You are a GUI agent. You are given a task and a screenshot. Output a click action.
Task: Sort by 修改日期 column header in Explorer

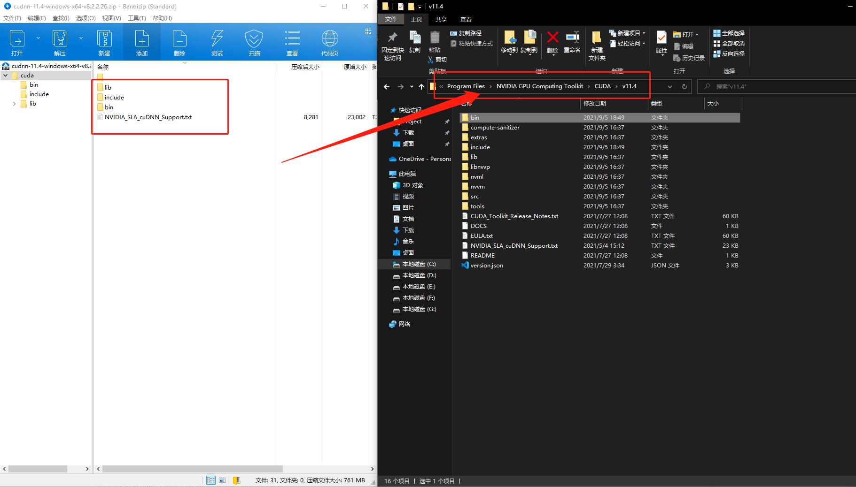[595, 104]
